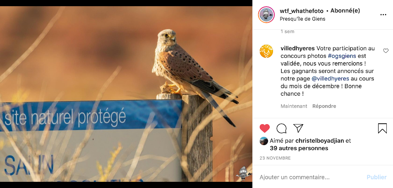393x188 pixels.
Task: Focus the Ajouter un commentaire field
Action: (311, 177)
